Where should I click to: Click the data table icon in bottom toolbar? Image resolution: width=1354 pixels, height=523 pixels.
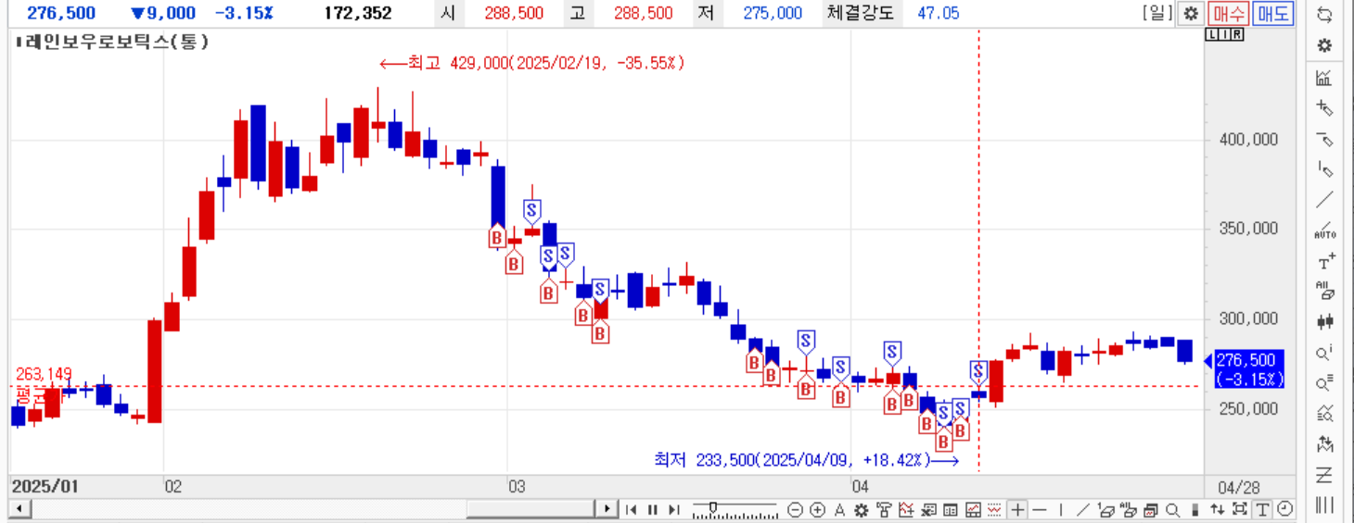click(x=950, y=509)
